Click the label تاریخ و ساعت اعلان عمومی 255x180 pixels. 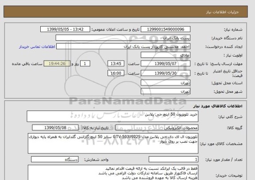[115, 30]
